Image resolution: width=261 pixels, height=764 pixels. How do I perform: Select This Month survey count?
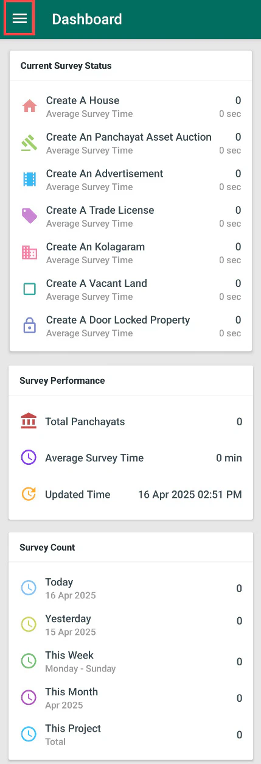[x=131, y=698]
